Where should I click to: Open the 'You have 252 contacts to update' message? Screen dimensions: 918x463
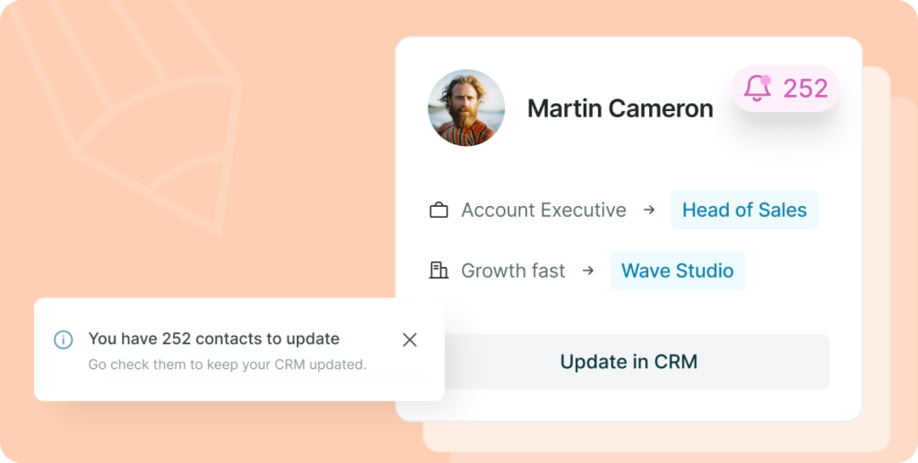coord(213,339)
